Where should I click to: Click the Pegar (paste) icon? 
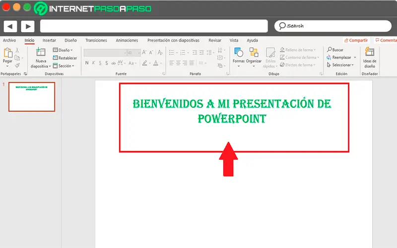click(x=7, y=53)
